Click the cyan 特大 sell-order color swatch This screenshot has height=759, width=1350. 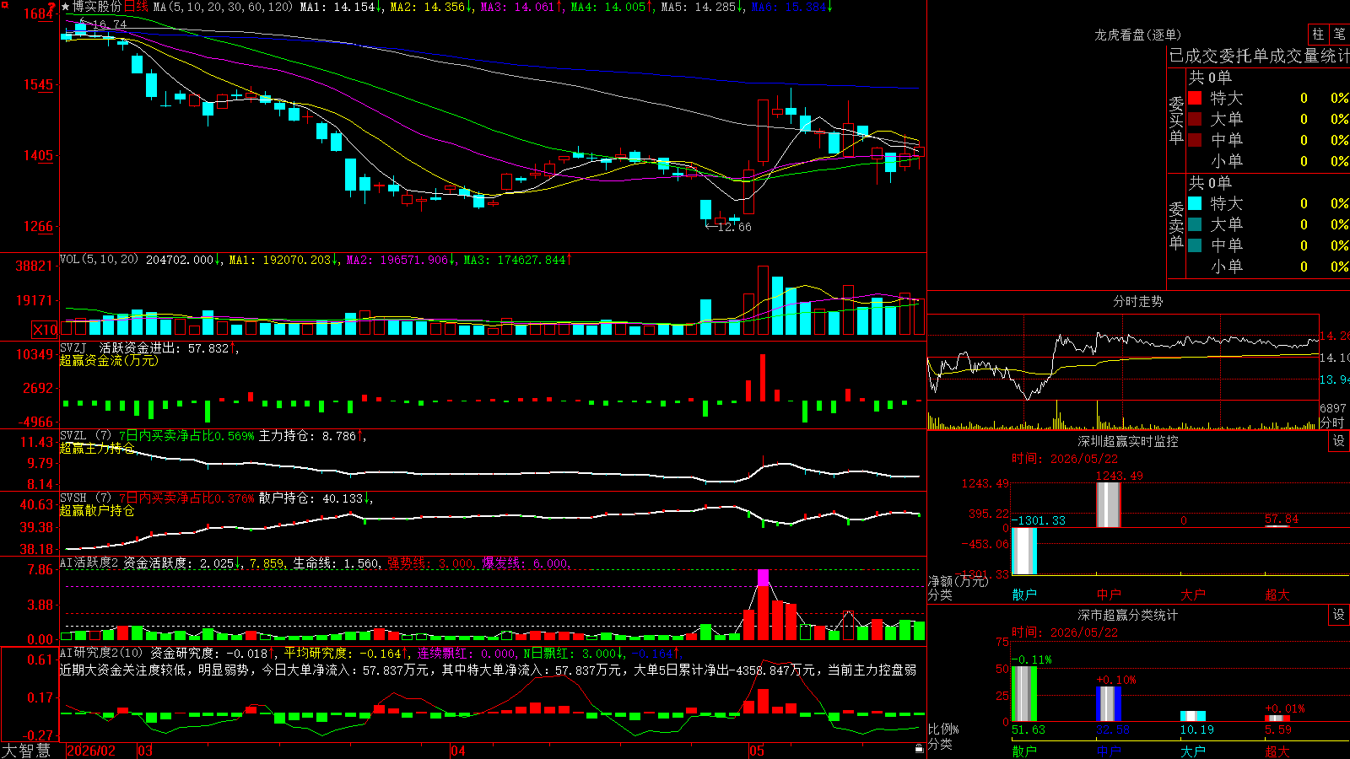click(1195, 203)
